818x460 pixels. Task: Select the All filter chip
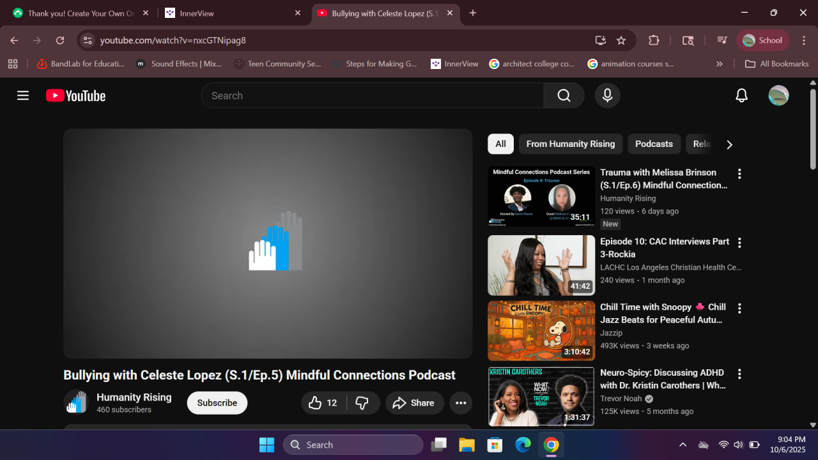pyautogui.click(x=500, y=144)
